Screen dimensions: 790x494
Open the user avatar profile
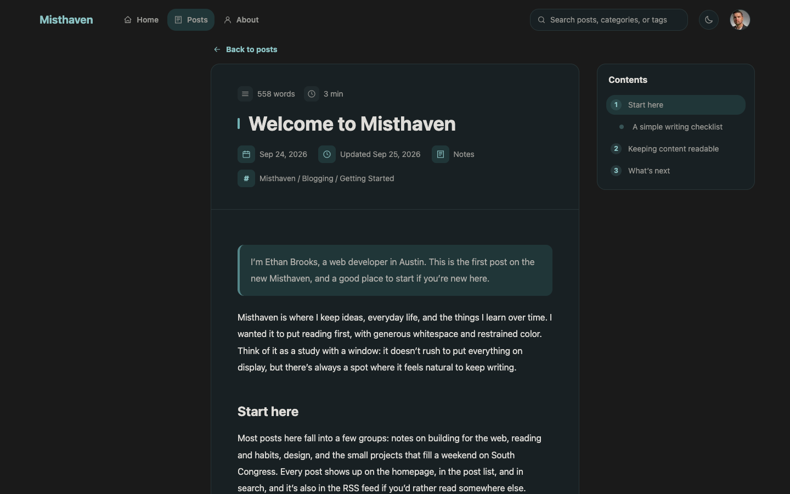(740, 20)
